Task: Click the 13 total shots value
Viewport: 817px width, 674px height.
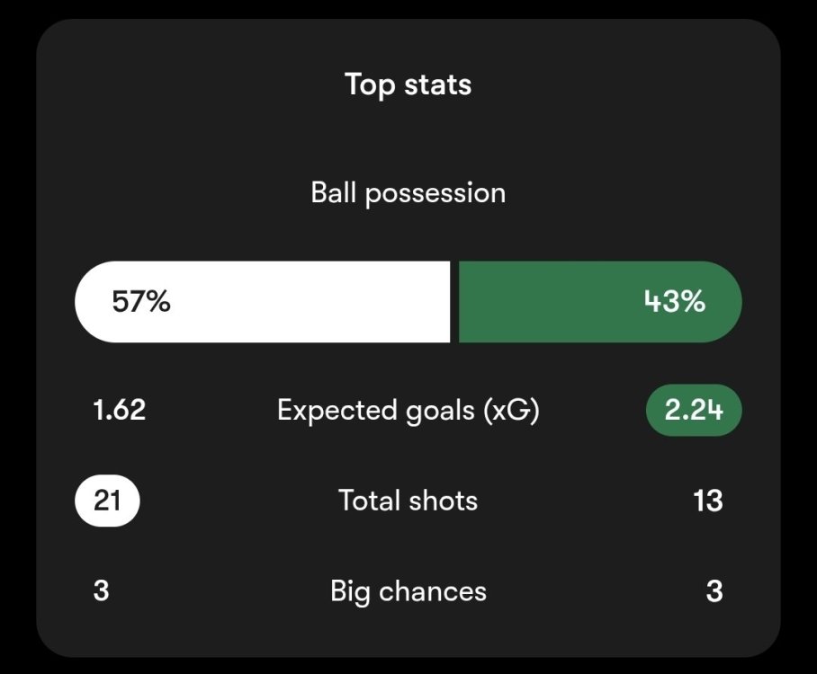Action: [x=708, y=500]
